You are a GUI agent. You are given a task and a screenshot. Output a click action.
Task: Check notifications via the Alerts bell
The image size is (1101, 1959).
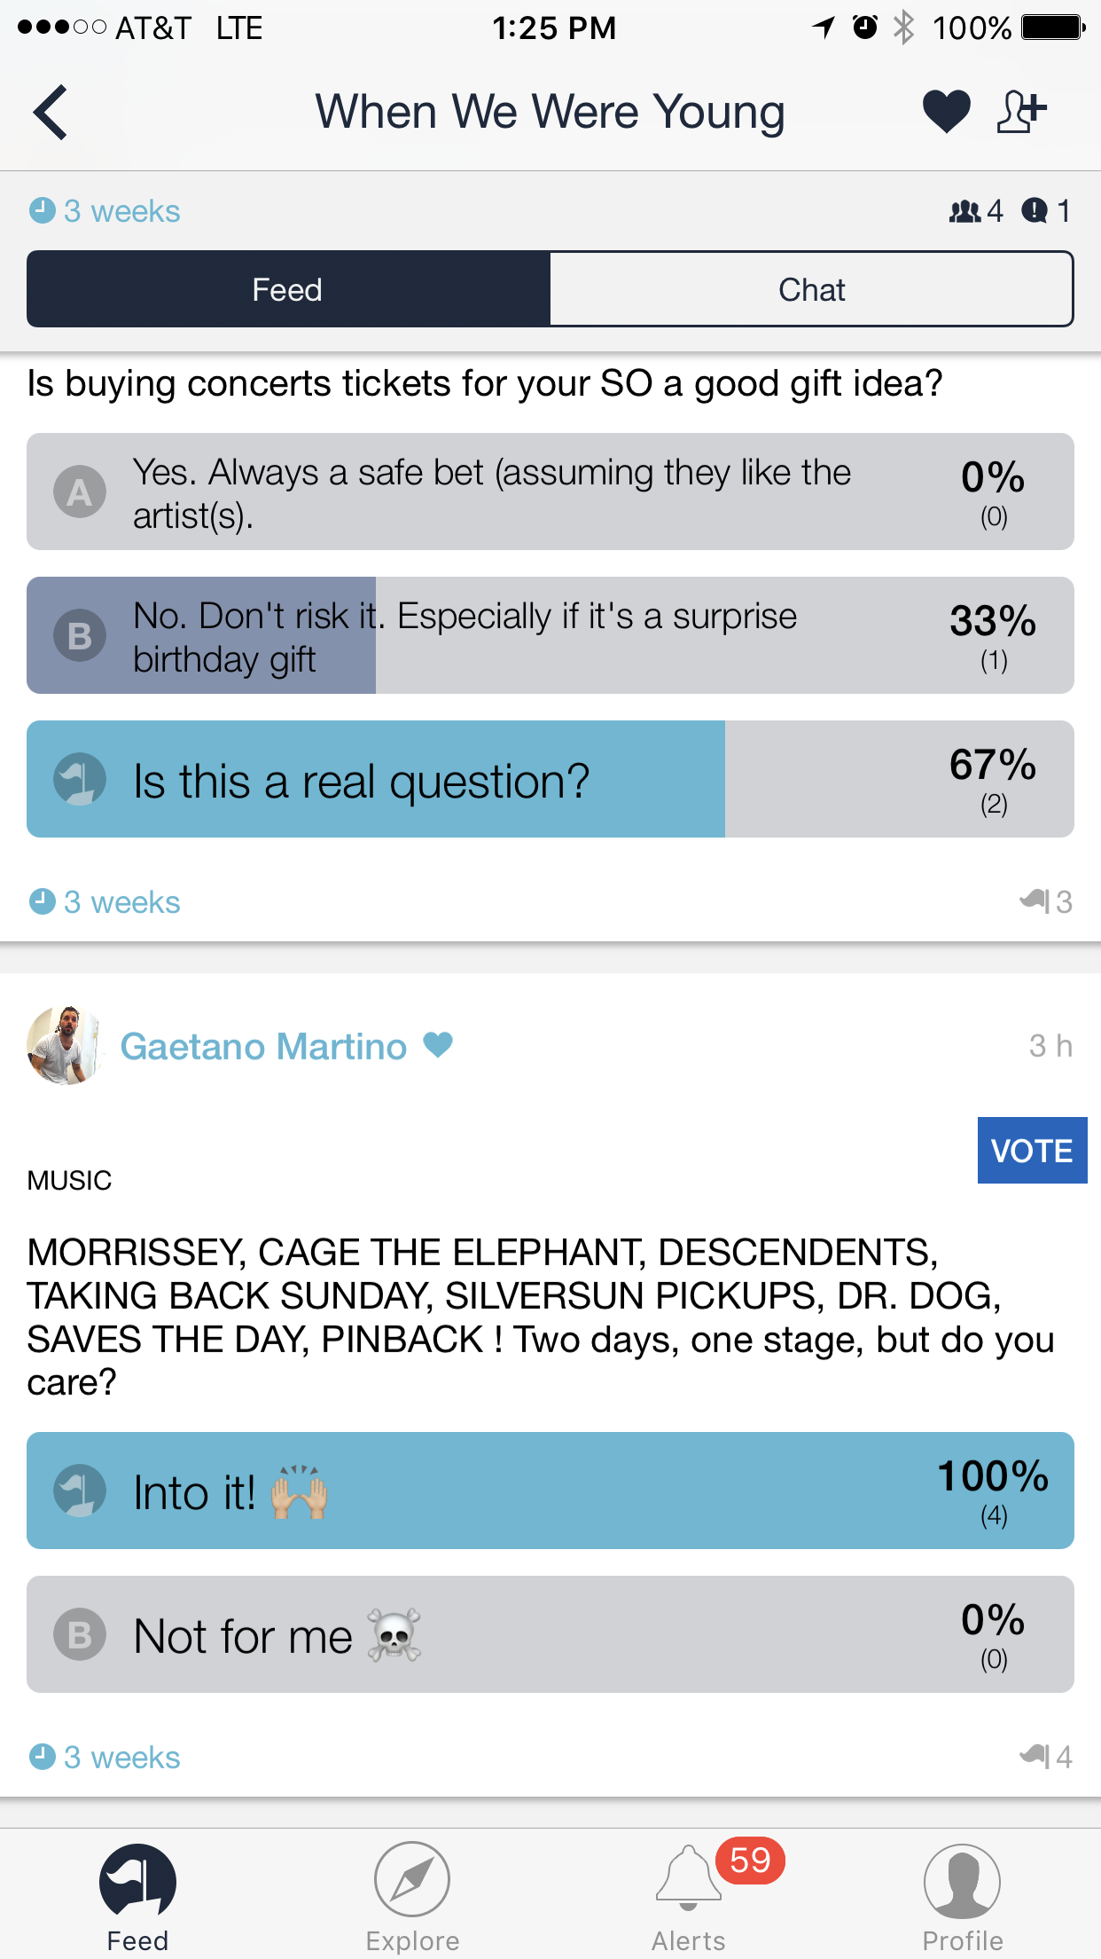(x=687, y=1881)
